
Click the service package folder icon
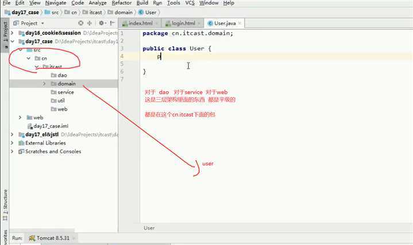click(54, 92)
